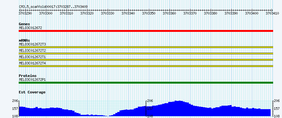Screen dimensions: 282x118
Task: Open the MELO3C012672 gene label
Action: pos(30,28)
